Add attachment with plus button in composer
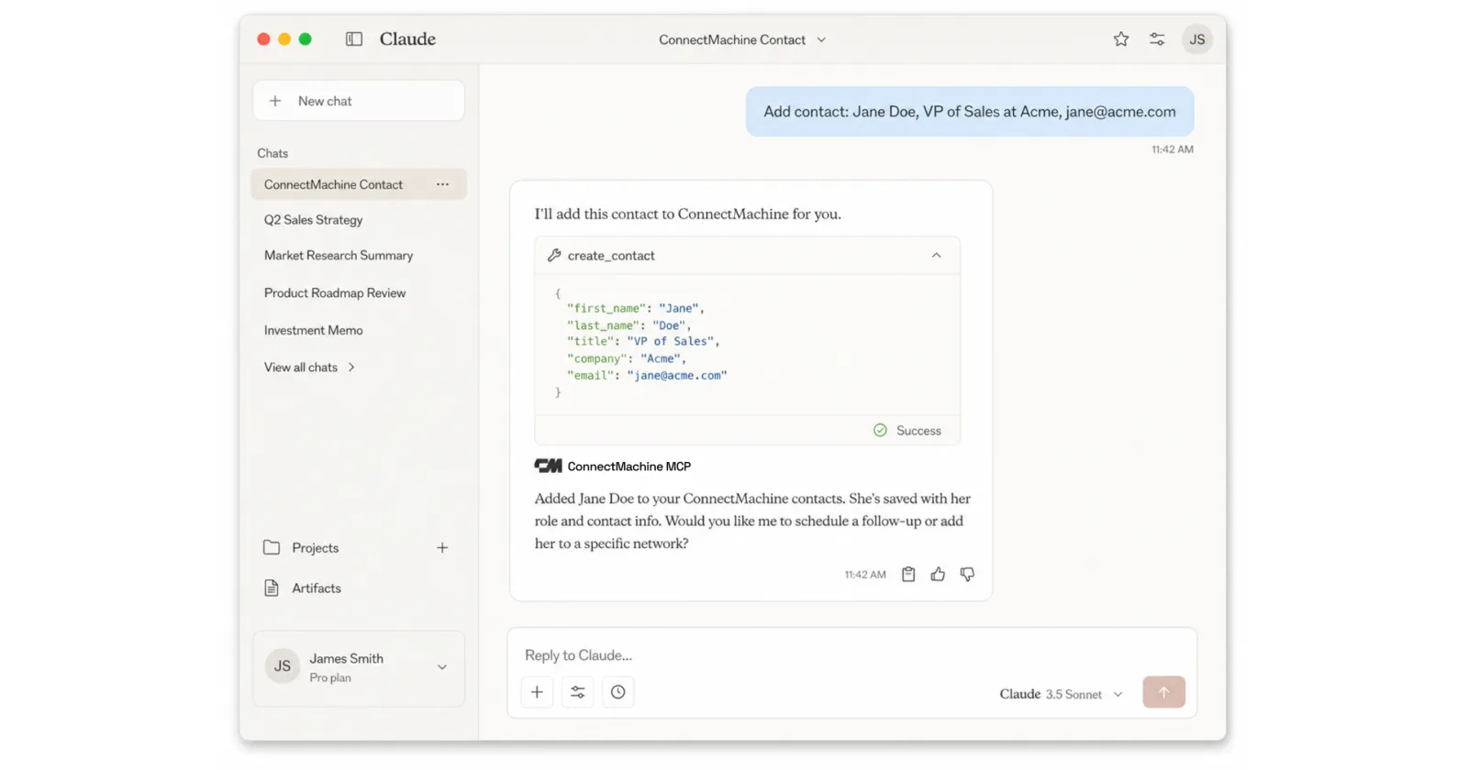 (x=538, y=692)
